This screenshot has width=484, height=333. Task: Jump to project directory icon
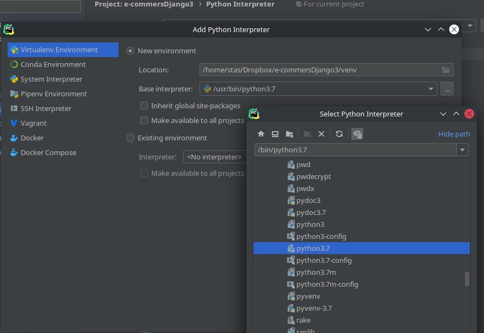point(289,134)
